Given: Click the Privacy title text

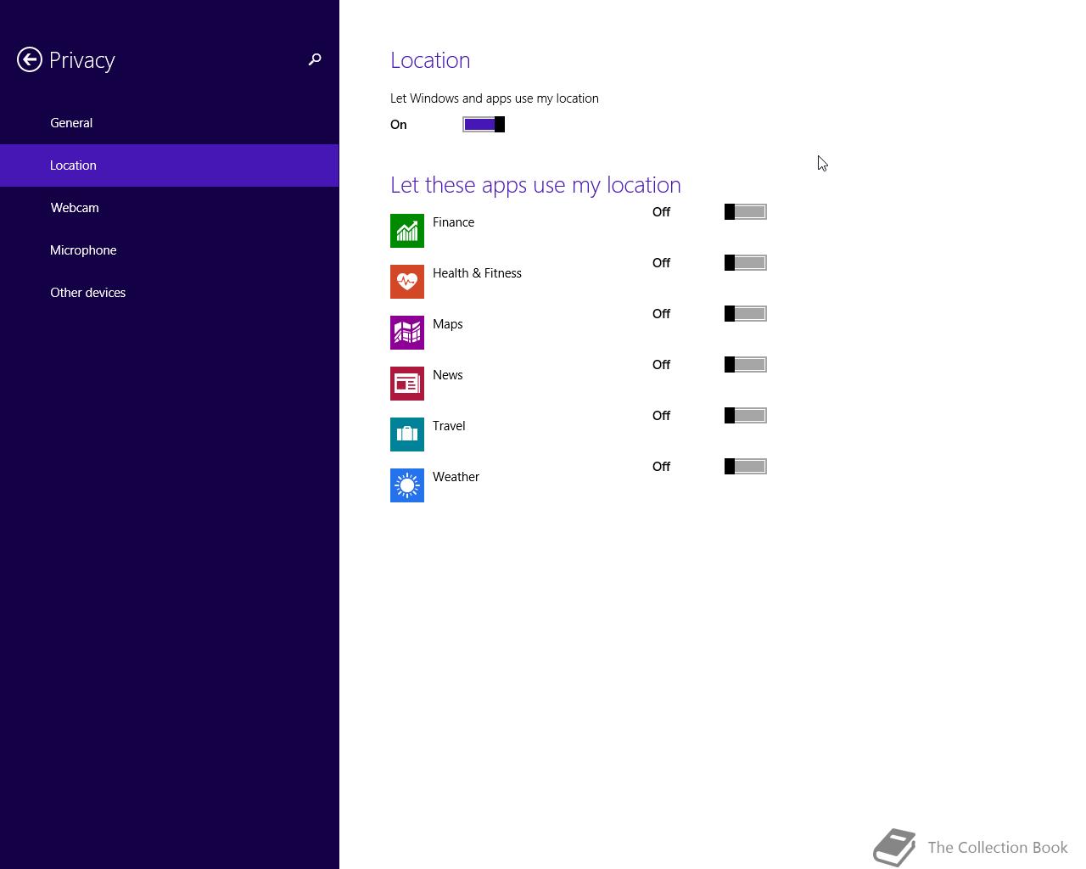Looking at the screenshot, I should [82, 61].
